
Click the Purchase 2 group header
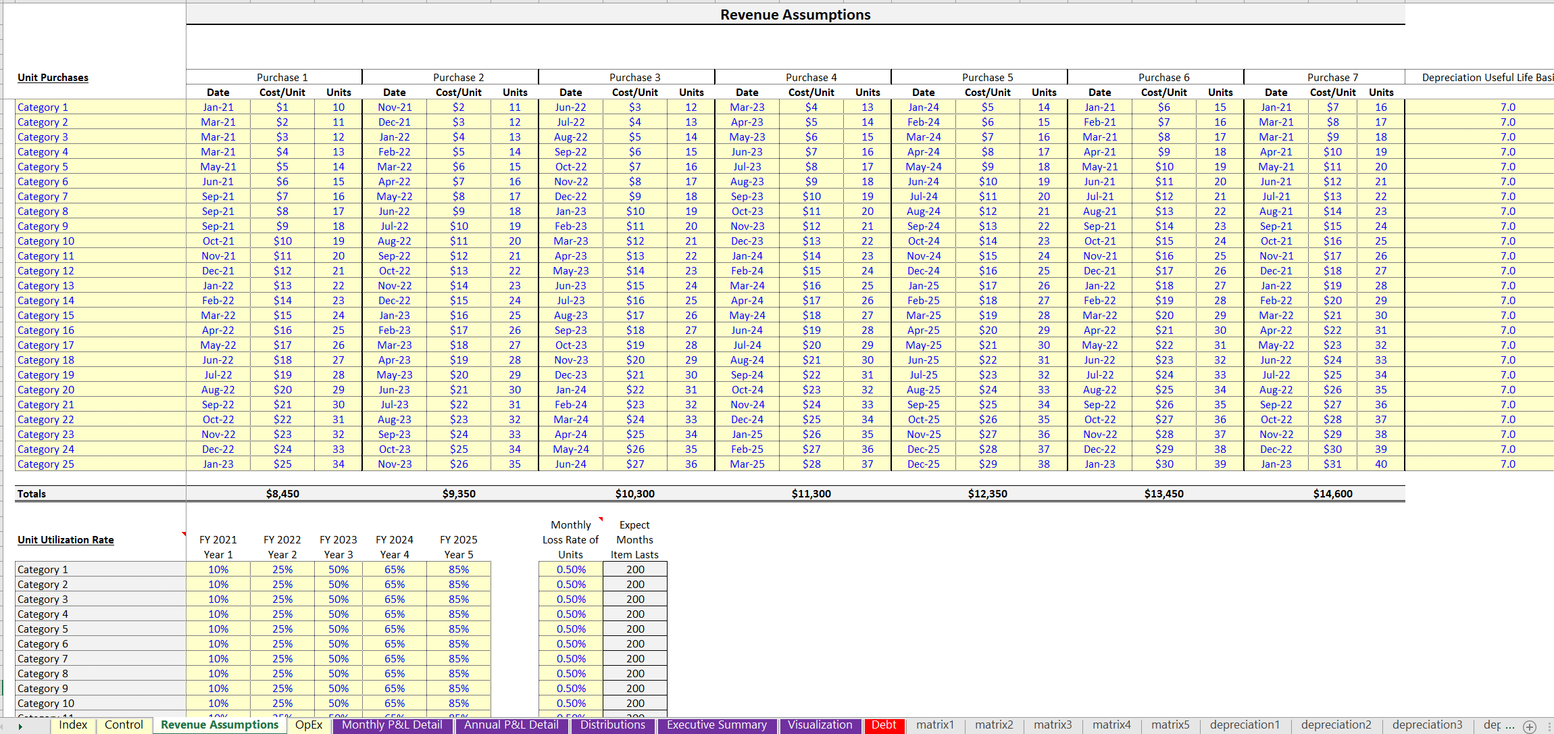point(458,78)
